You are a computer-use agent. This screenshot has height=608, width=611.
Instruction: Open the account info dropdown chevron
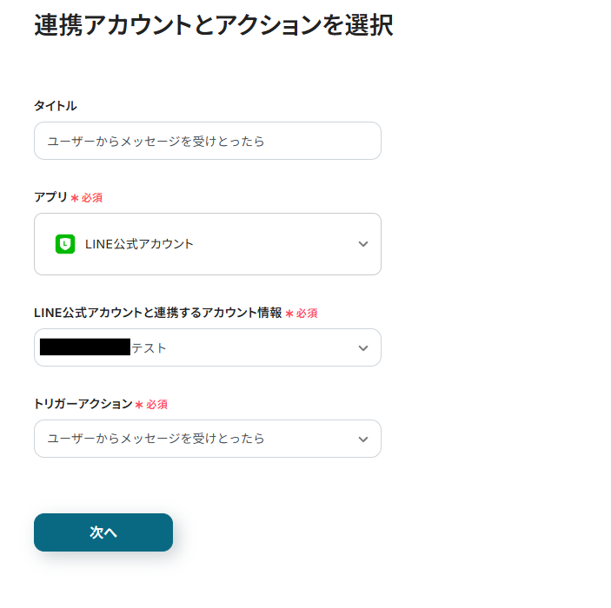[363, 348]
